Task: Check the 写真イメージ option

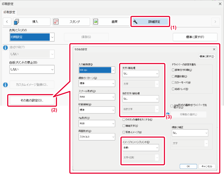Action: (x=124, y=132)
